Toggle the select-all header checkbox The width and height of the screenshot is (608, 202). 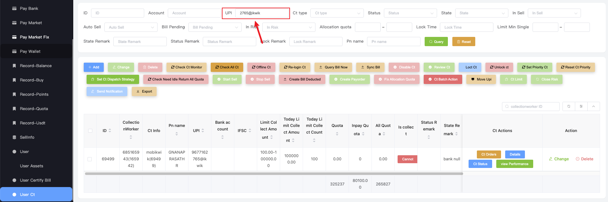pos(90,131)
